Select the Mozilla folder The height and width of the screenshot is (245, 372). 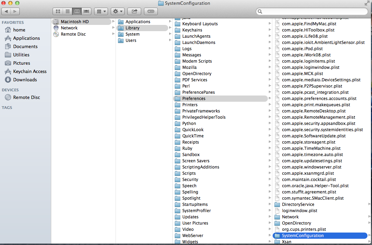tap(221, 67)
